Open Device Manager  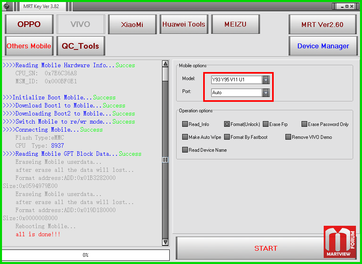[323, 46]
